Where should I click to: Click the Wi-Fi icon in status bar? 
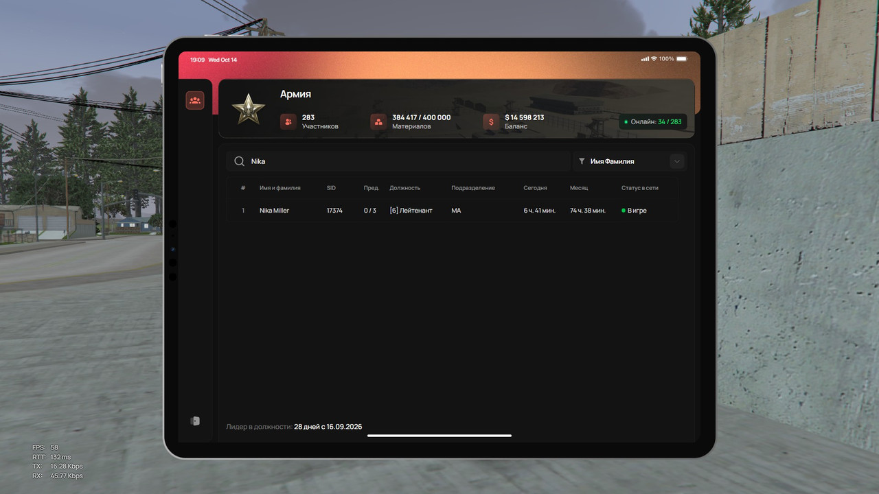(654, 59)
